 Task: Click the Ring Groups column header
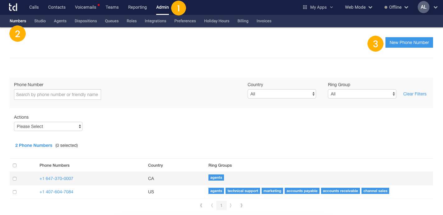coord(220,165)
